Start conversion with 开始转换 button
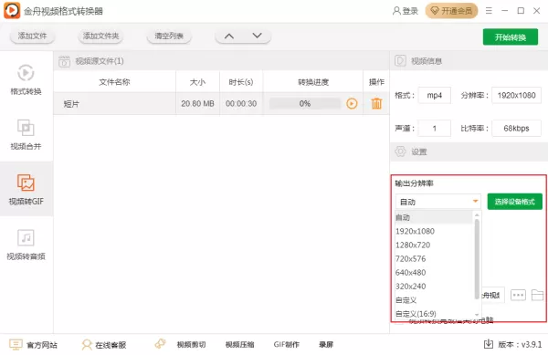 (x=511, y=37)
